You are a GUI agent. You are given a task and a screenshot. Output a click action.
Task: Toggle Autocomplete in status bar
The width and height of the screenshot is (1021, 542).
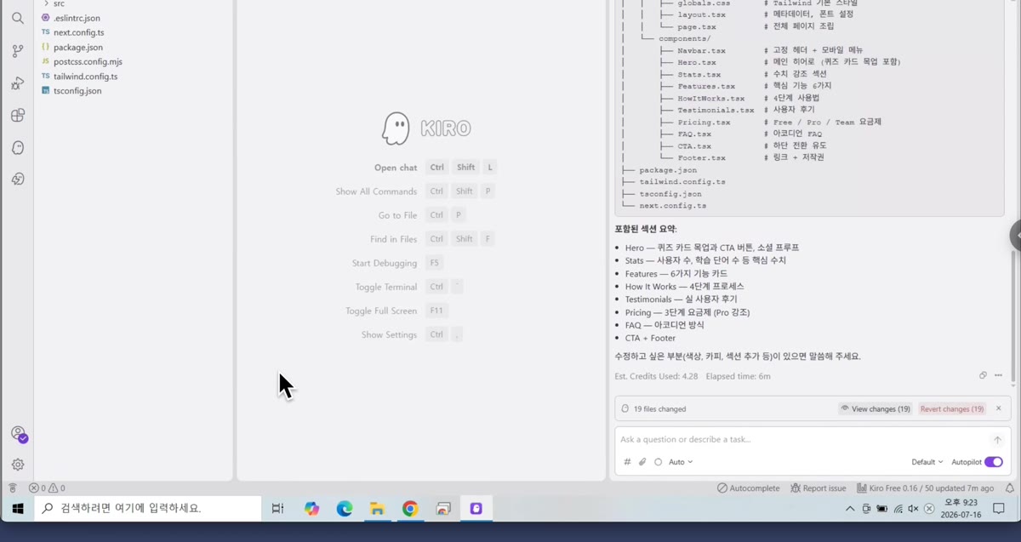(x=749, y=488)
